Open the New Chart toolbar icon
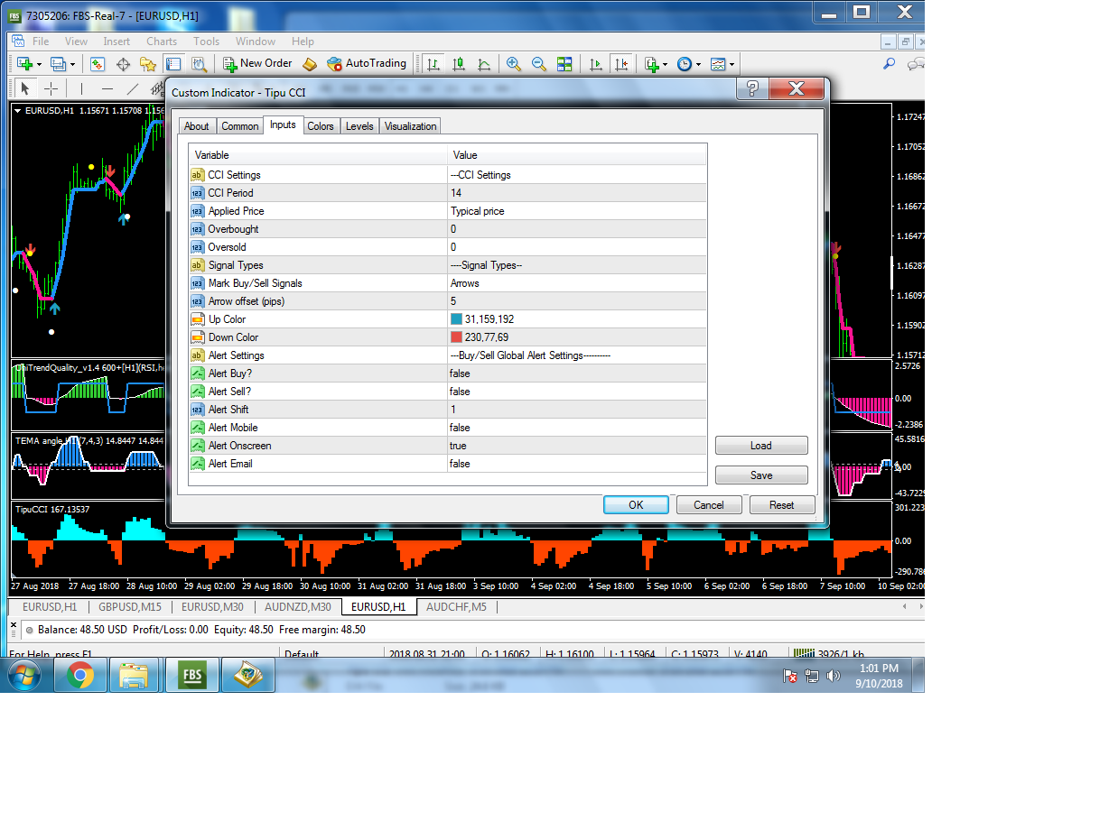 tap(24, 64)
